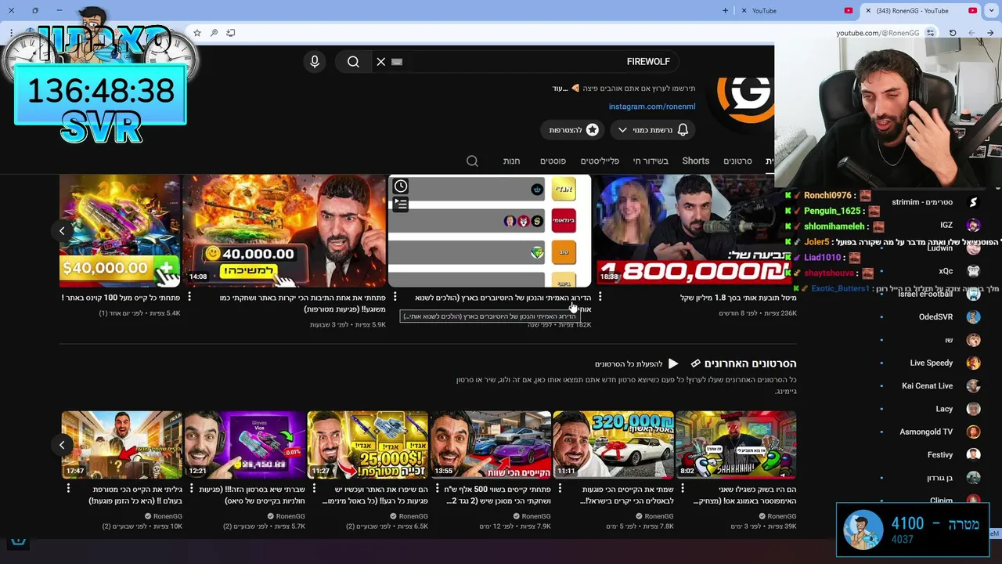Switch to the פוסטים tab
Viewport: 1002px width, 564px height.
click(x=553, y=161)
